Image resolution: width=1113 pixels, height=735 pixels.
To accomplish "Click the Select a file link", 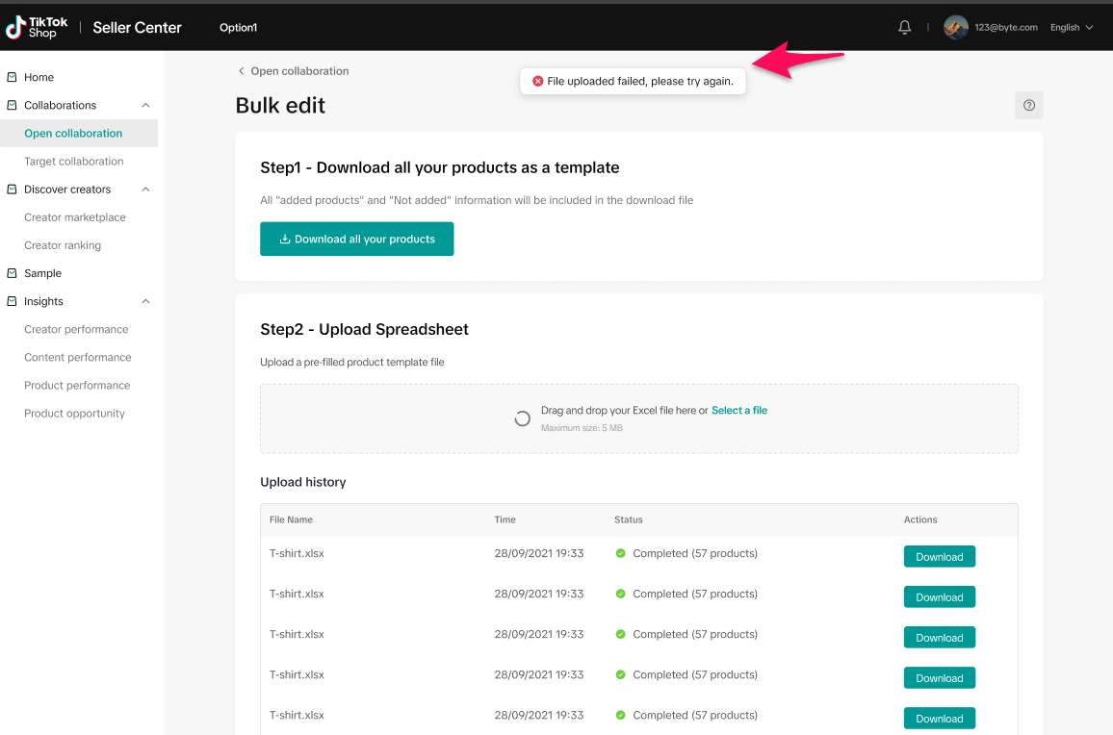I will 738,411.
